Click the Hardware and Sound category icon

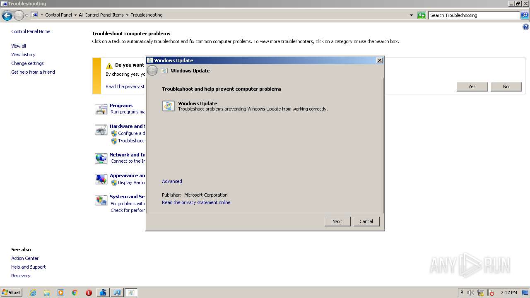[x=101, y=130]
